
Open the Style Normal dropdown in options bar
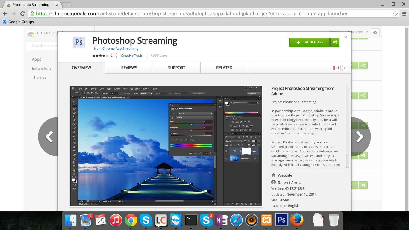point(146,93)
